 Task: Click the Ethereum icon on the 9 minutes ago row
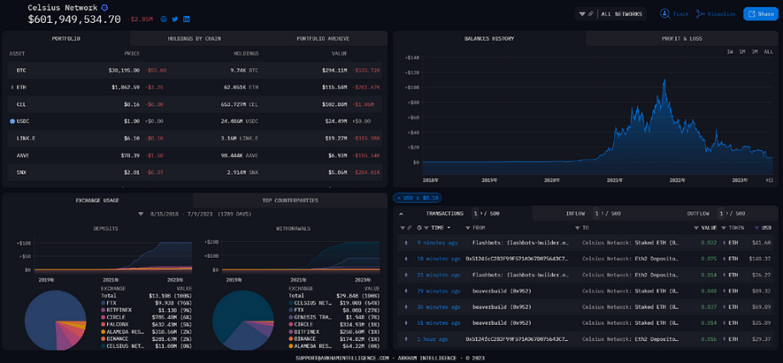405,243
